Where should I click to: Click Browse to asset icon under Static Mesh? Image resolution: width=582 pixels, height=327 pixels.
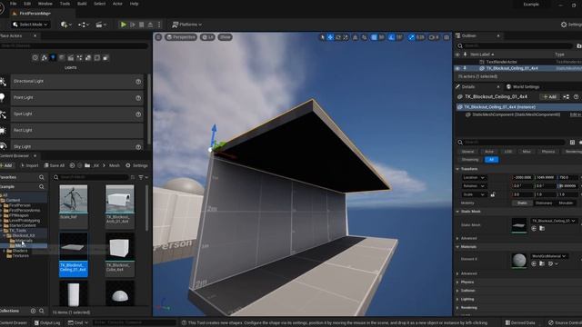pos(542,229)
